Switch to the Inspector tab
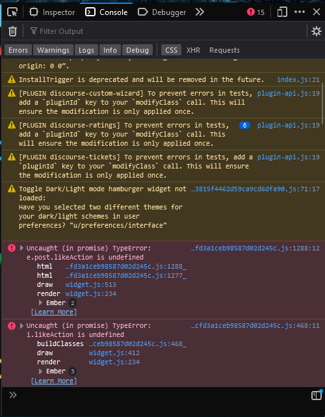The width and height of the screenshot is (325, 417). 52,12
